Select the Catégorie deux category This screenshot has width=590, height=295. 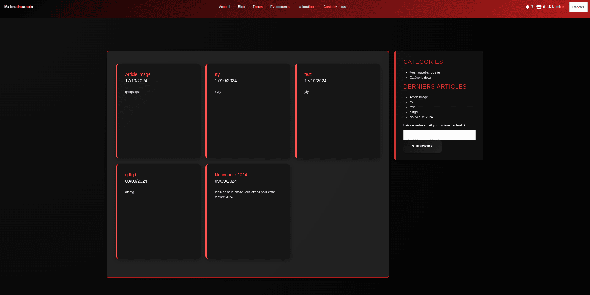tap(420, 78)
